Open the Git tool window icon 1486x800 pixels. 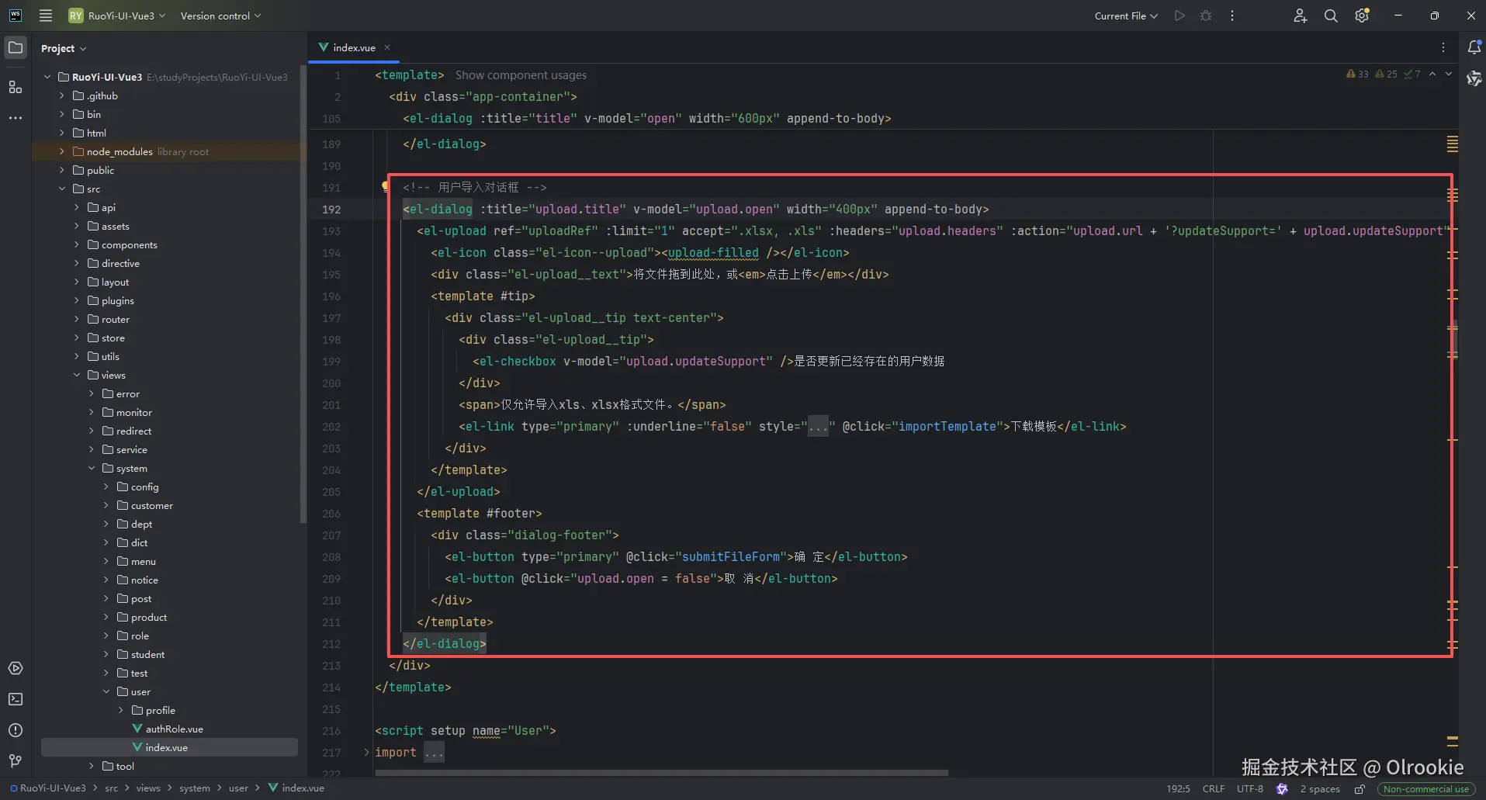pos(16,761)
